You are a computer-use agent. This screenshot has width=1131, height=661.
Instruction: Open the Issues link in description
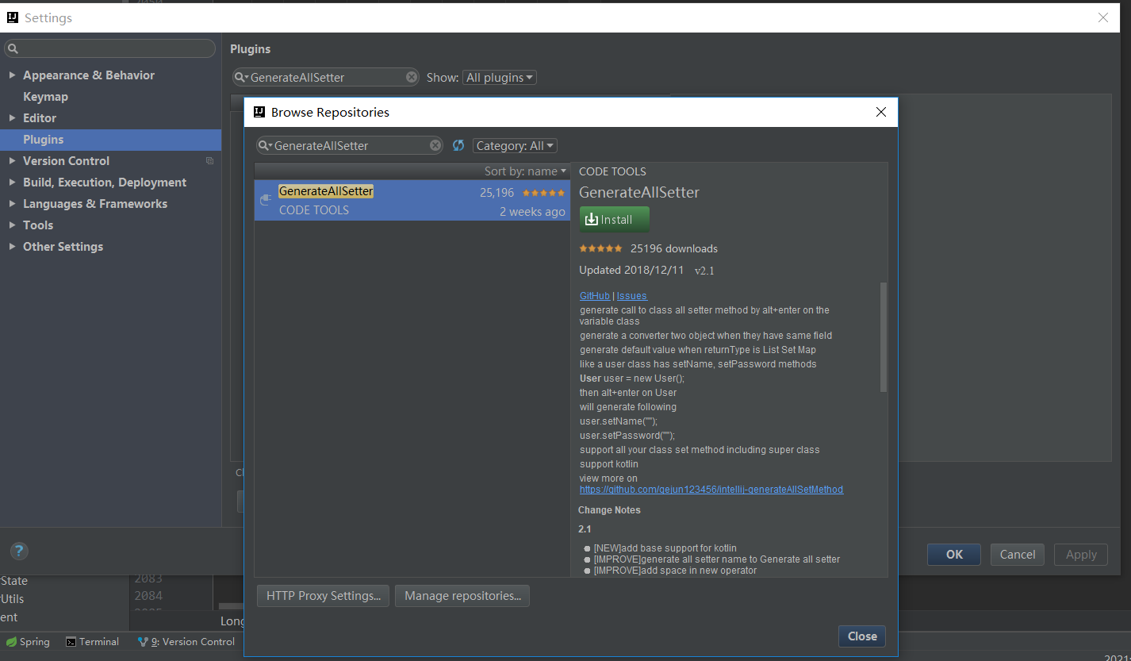[x=632, y=296]
